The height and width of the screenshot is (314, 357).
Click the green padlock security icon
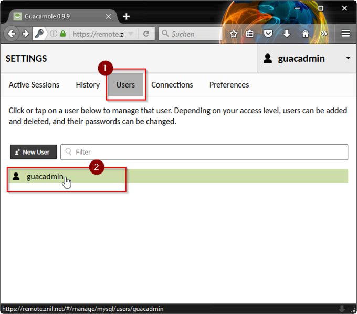click(63, 34)
